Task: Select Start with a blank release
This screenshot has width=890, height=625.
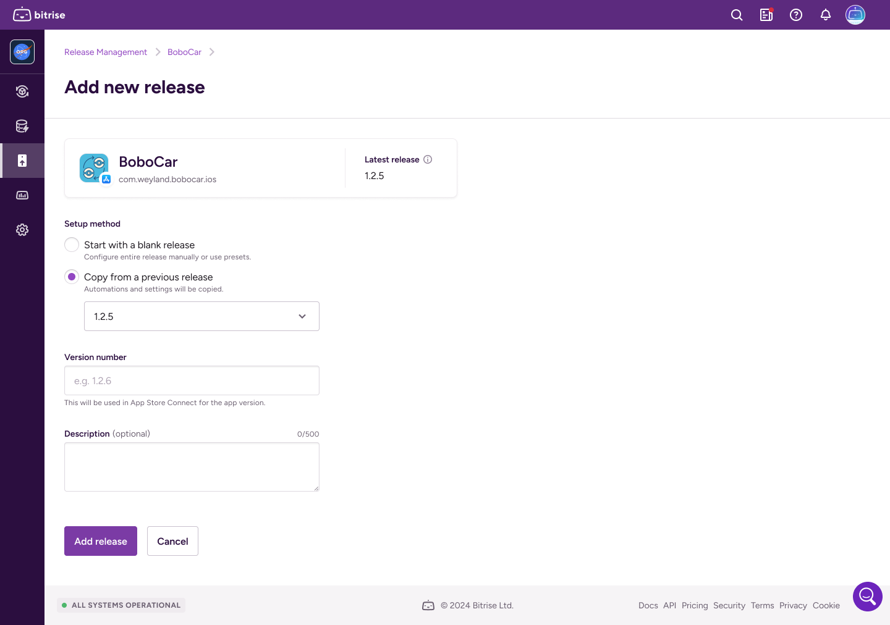Action: click(72, 245)
